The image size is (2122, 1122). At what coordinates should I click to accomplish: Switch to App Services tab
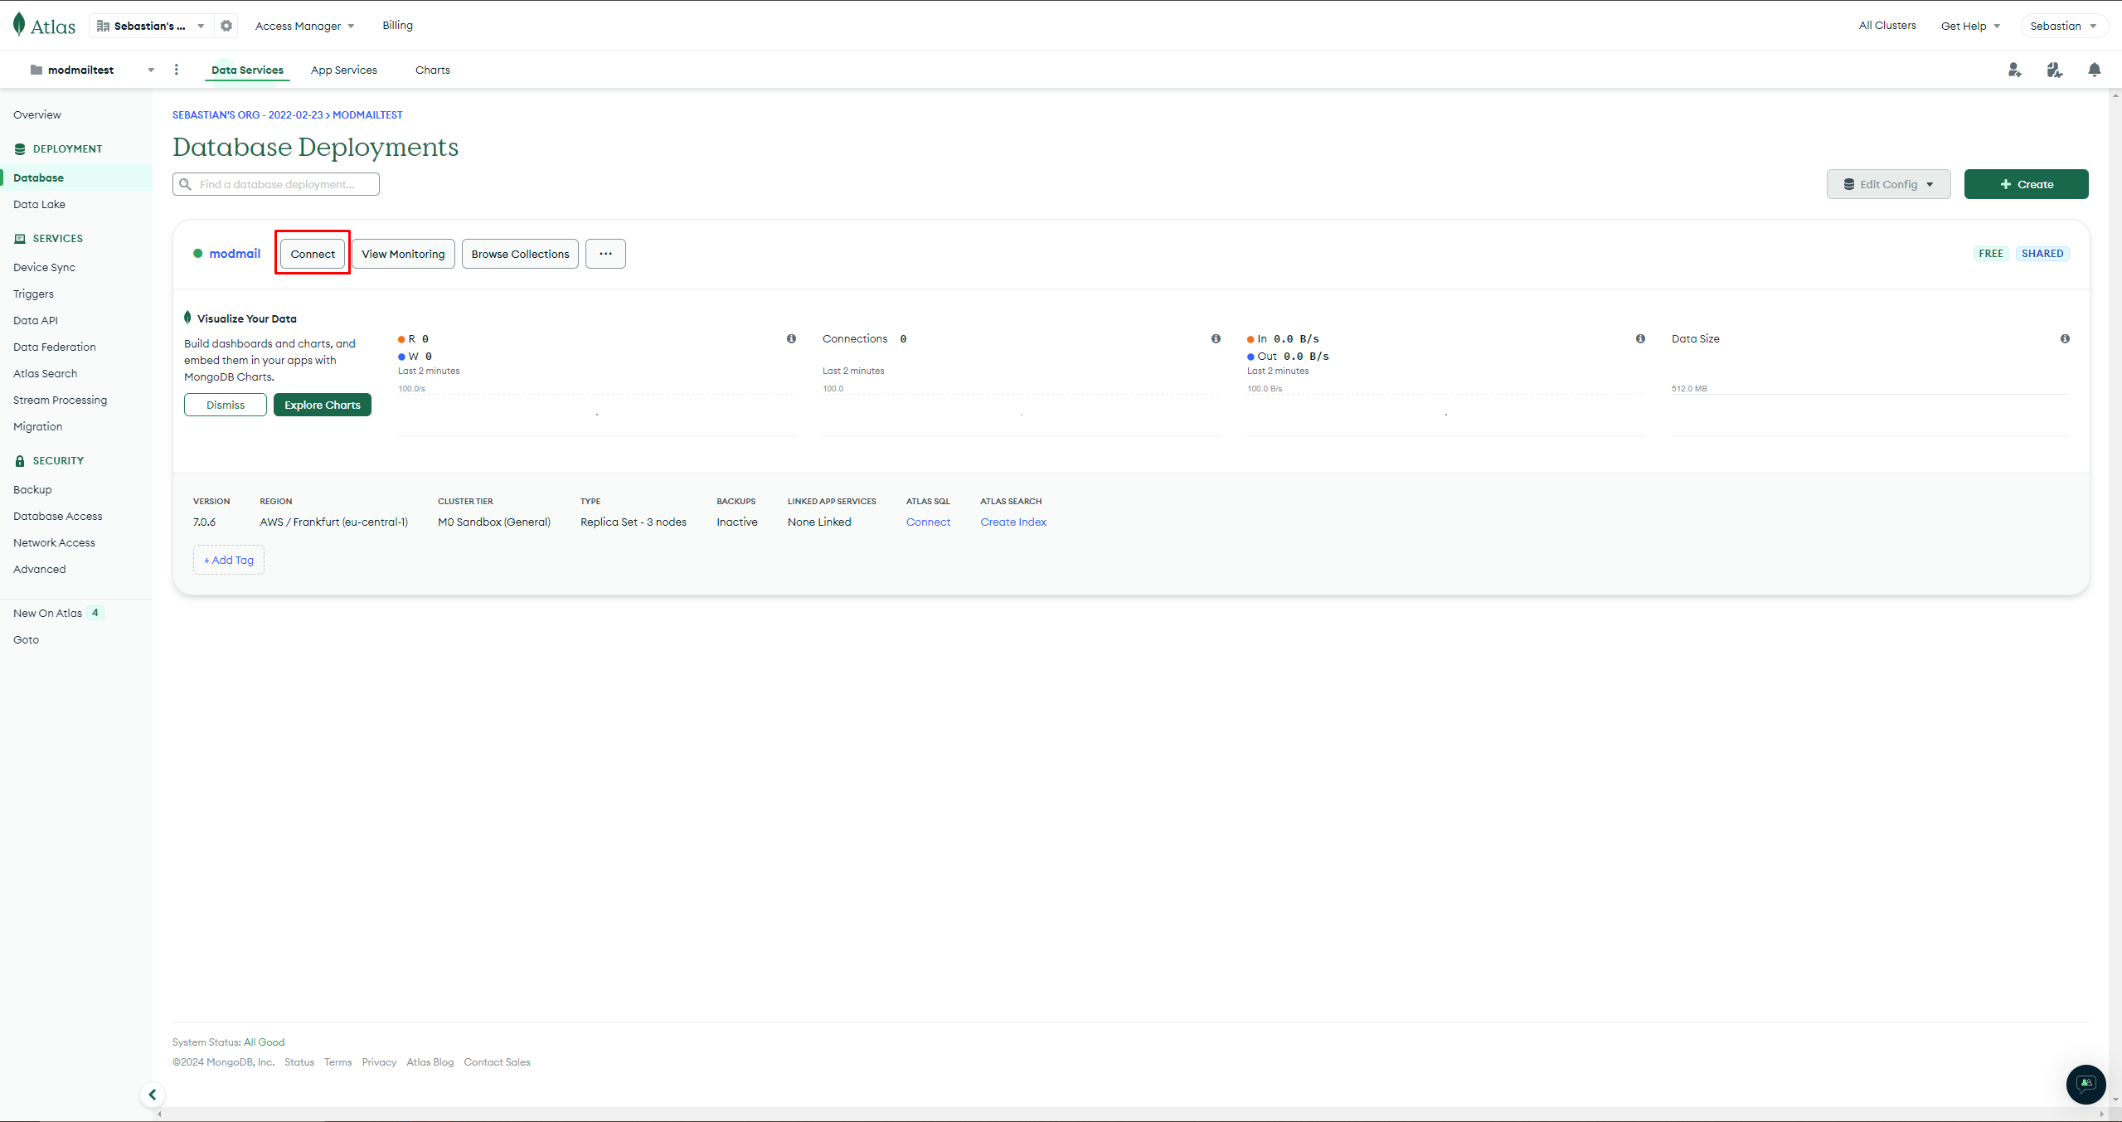click(x=343, y=70)
